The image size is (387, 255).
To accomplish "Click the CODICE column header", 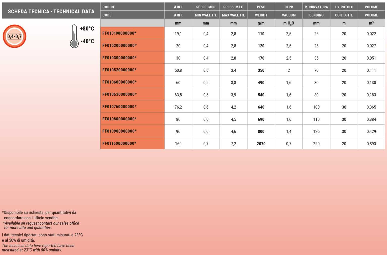I will 109,7.
